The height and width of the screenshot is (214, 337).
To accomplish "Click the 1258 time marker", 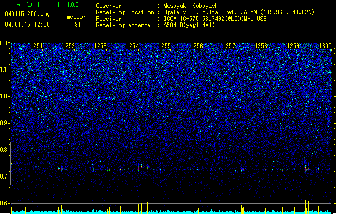I will 261,46.
